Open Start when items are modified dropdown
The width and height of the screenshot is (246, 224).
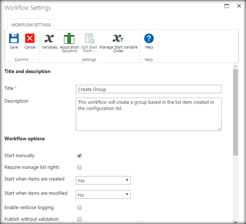click(103, 195)
